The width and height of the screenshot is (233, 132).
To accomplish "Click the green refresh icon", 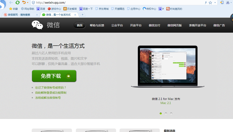I will (x=17, y=3).
